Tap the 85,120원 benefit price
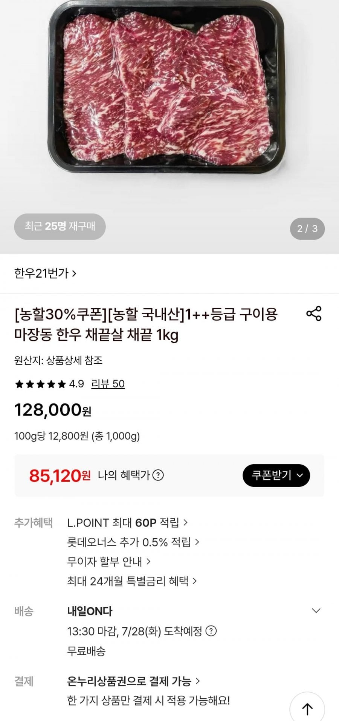Image resolution: width=339 pixels, height=721 pixels. point(60,476)
